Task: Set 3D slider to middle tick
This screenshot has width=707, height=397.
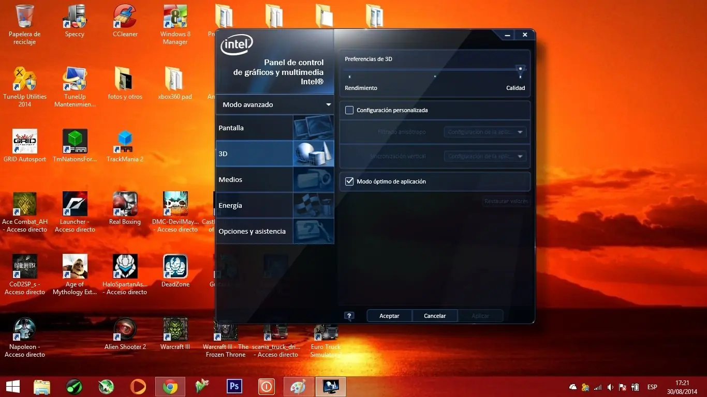Action: tap(435, 77)
